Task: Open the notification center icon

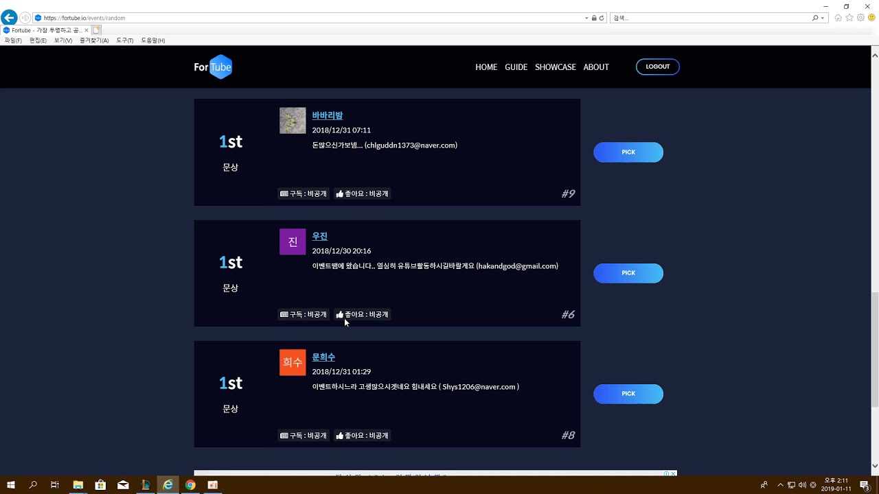Action: pyautogui.click(x=865, y=485)
